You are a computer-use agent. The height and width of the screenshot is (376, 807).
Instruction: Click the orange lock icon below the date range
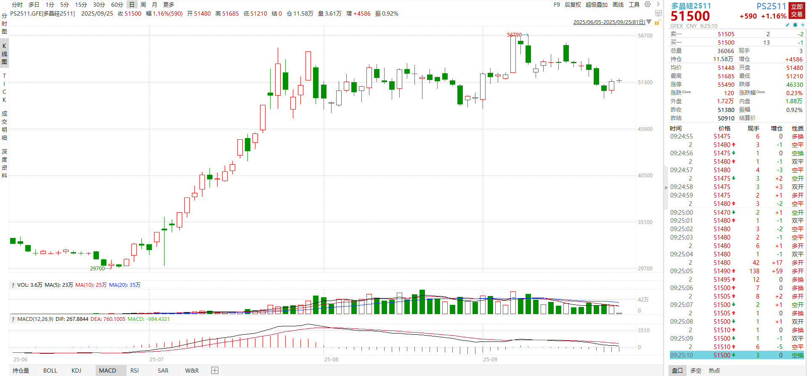click(x=657, y=22)
